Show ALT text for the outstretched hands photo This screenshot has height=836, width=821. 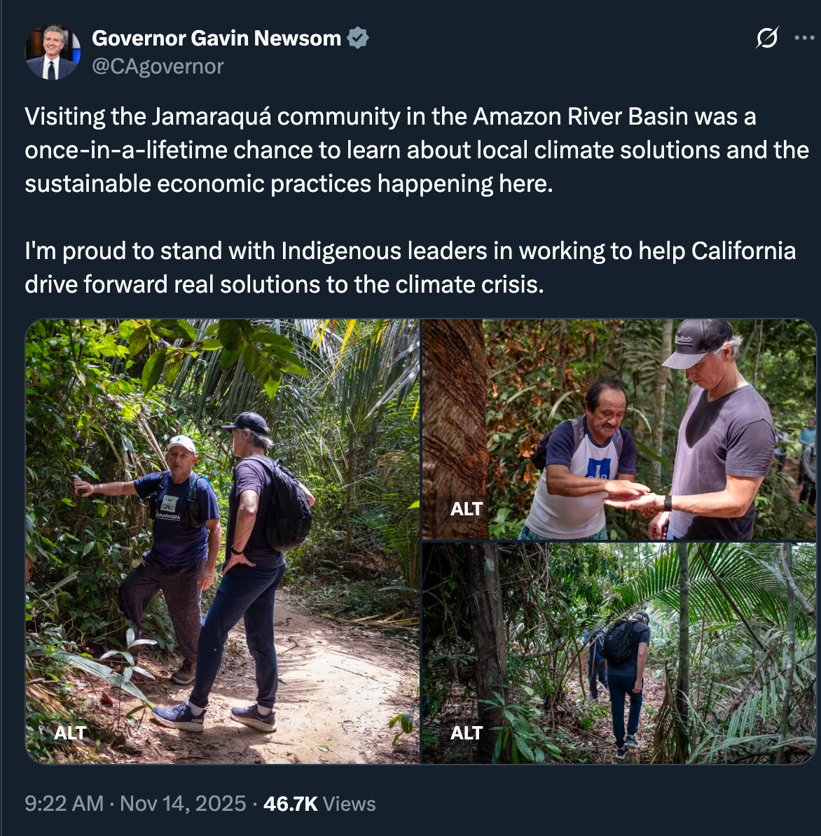click(x=467, y=509)
